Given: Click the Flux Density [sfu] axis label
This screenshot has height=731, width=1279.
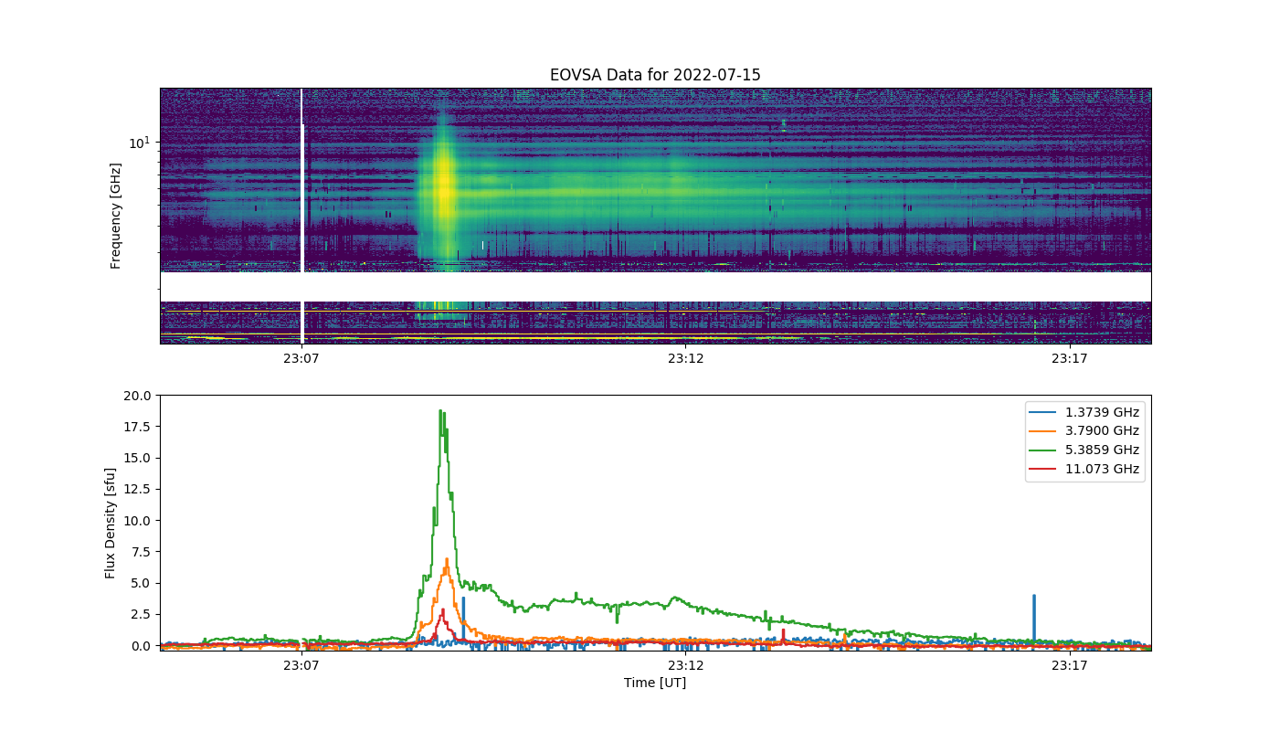Looking at the screenshot, I should [x=111, y=523].
